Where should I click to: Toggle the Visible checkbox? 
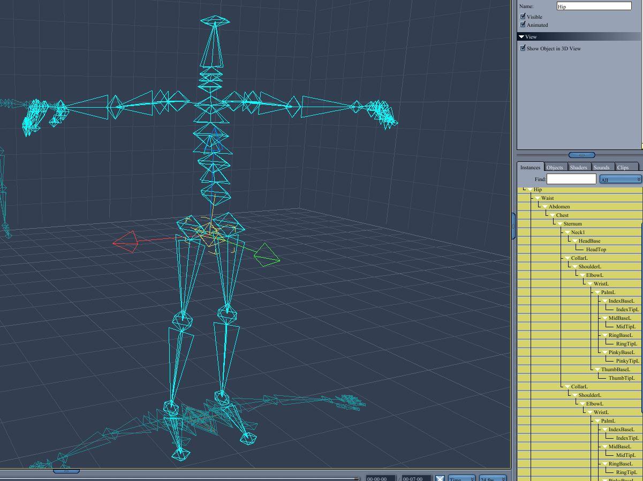coord(523,17)
